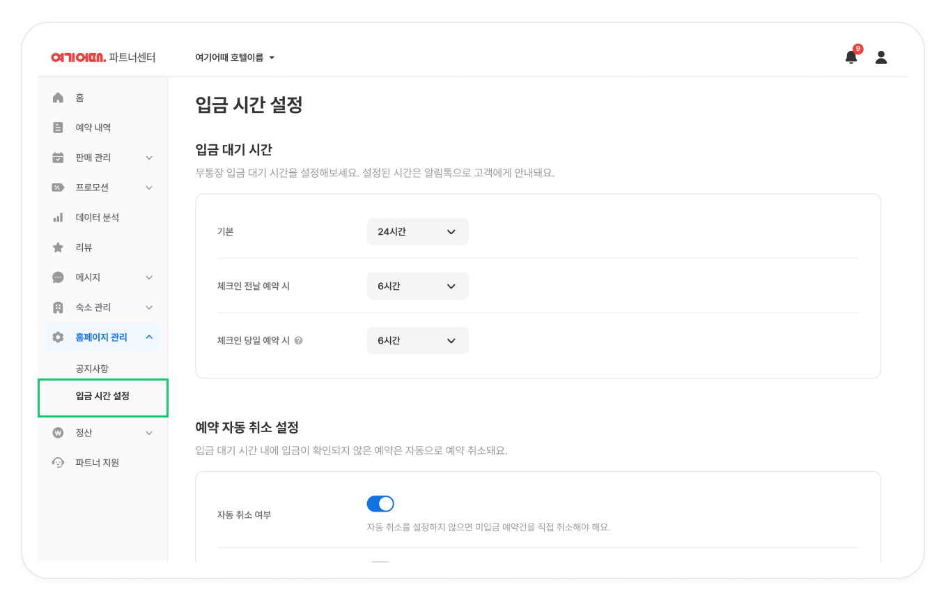Screen dimensions: 946x605
Task: Open the 체크인 당일 예약 시 dropdown
Action: (x=418, y=340)
